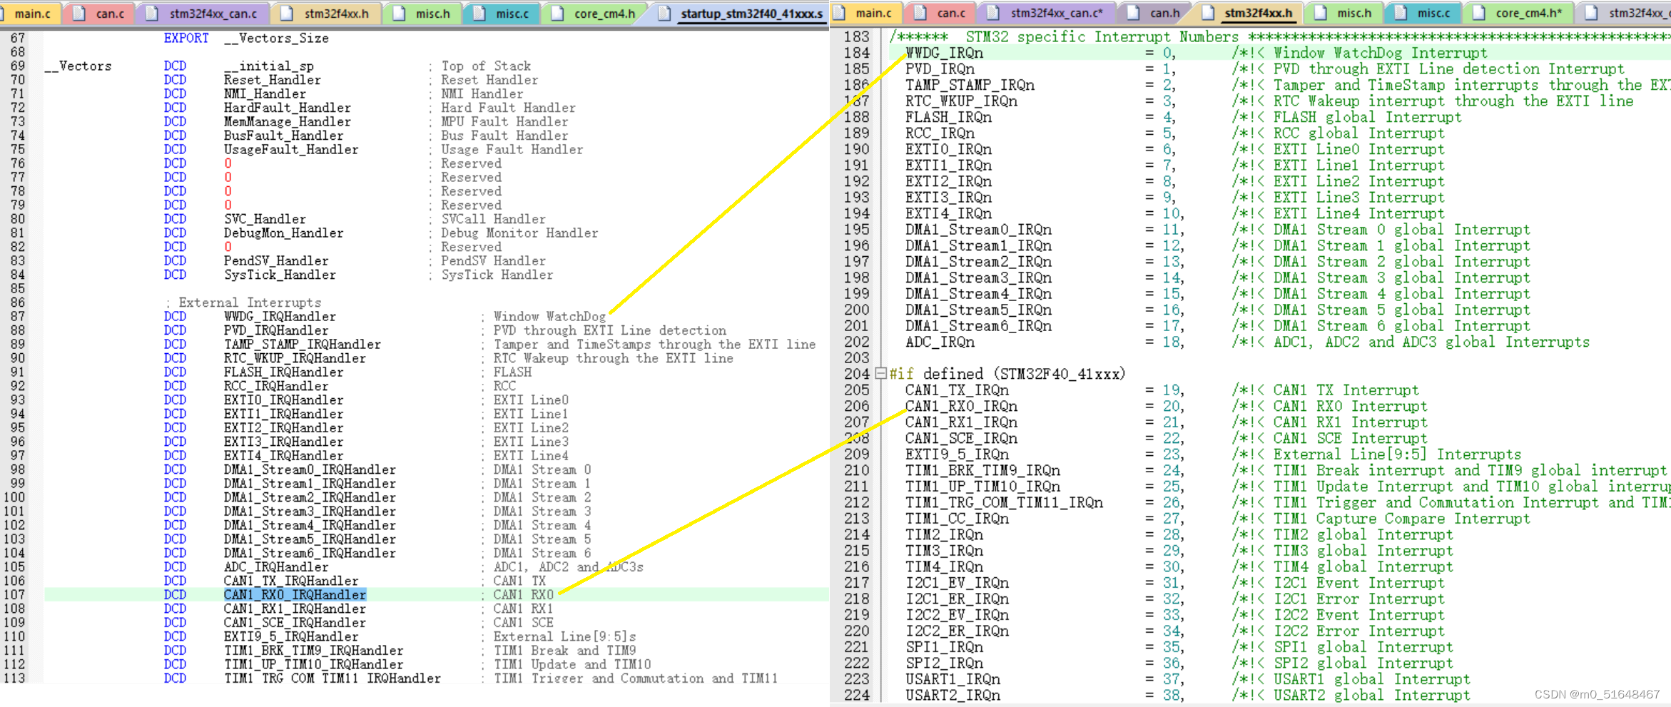Viewport: 1671px width, 707px height.
Task: Collapse the #if defined (STM32F40_41xxx) fold marker
Action: pyautogui.click(x=881, y=373)
